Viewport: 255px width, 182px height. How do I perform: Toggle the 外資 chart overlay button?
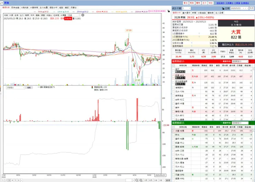11,15
